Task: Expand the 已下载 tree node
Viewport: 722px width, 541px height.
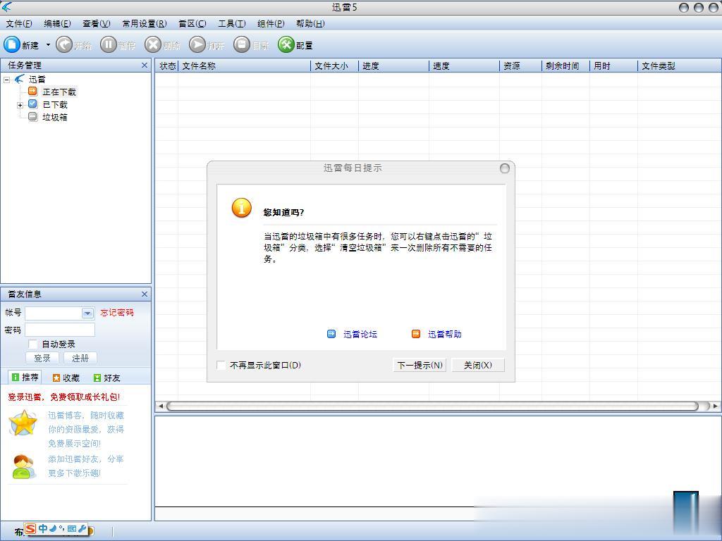Action: point(20,106)
